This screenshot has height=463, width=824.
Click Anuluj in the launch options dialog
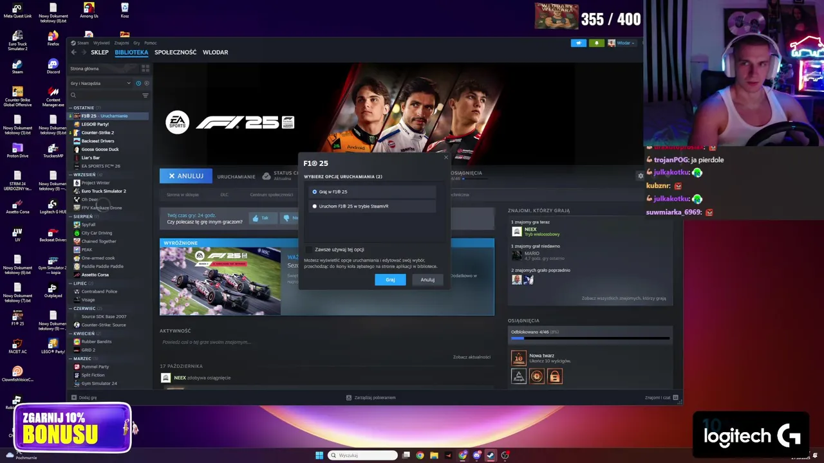[x=427, y=280]
